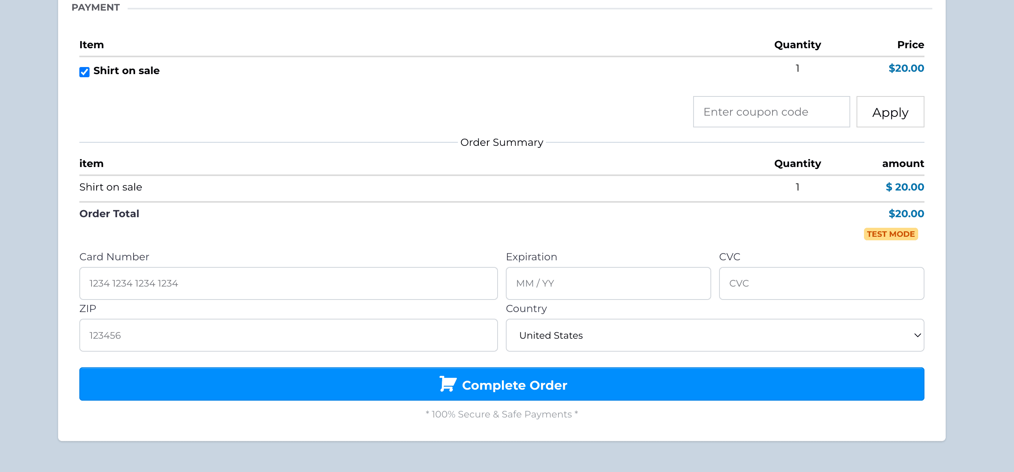Click the Shirt on sale item label

126,71
